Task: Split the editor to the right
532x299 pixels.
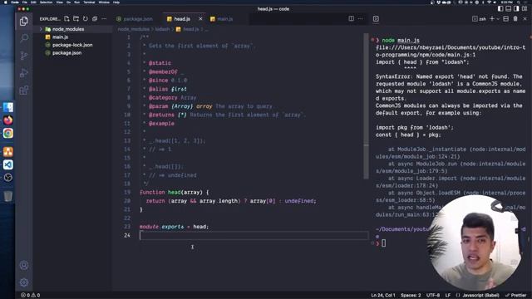Action: [351, 18]
